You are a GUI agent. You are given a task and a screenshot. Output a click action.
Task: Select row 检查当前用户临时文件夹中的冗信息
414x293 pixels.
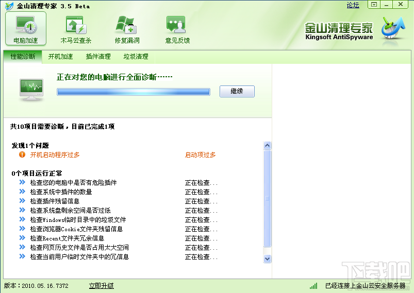(118, 256)
